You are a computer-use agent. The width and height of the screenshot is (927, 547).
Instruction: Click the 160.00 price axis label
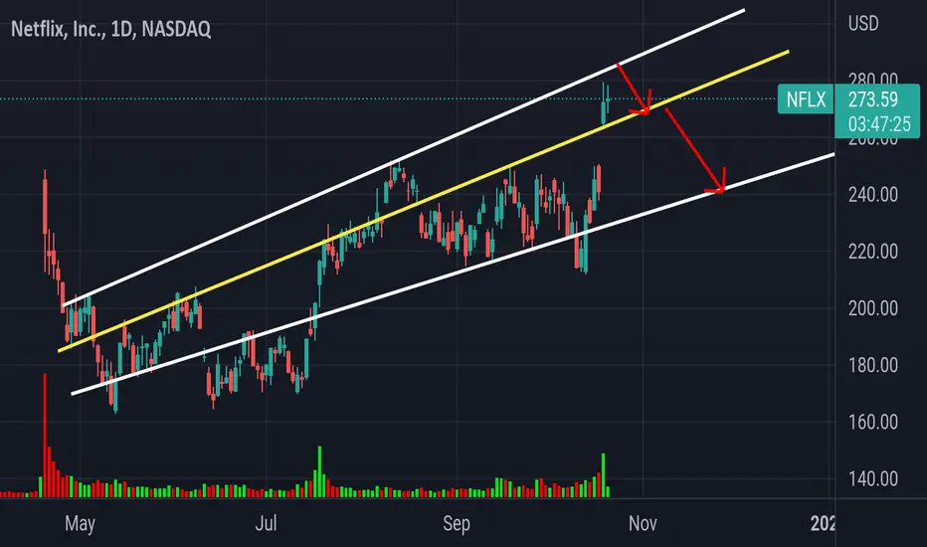873,422
